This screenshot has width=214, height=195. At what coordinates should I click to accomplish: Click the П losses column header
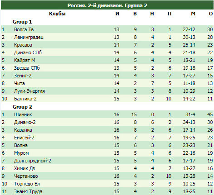[170, 14]
